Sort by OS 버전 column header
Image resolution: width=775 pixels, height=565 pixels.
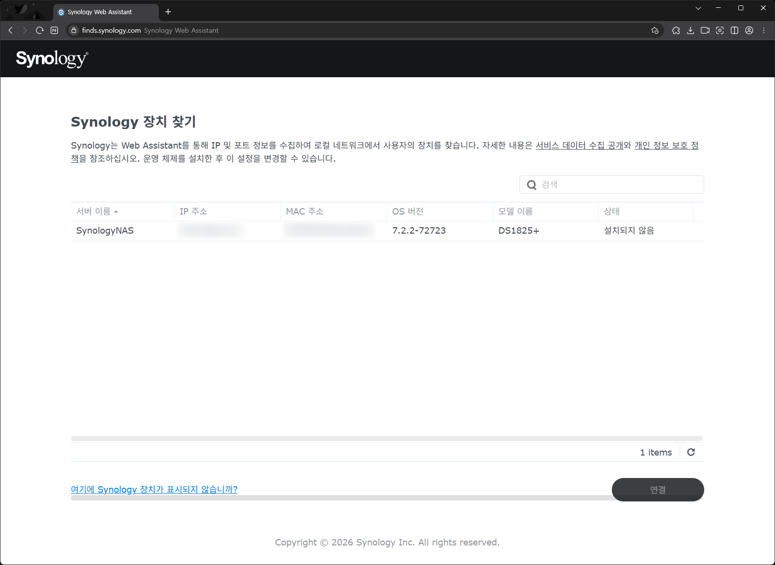439,212
